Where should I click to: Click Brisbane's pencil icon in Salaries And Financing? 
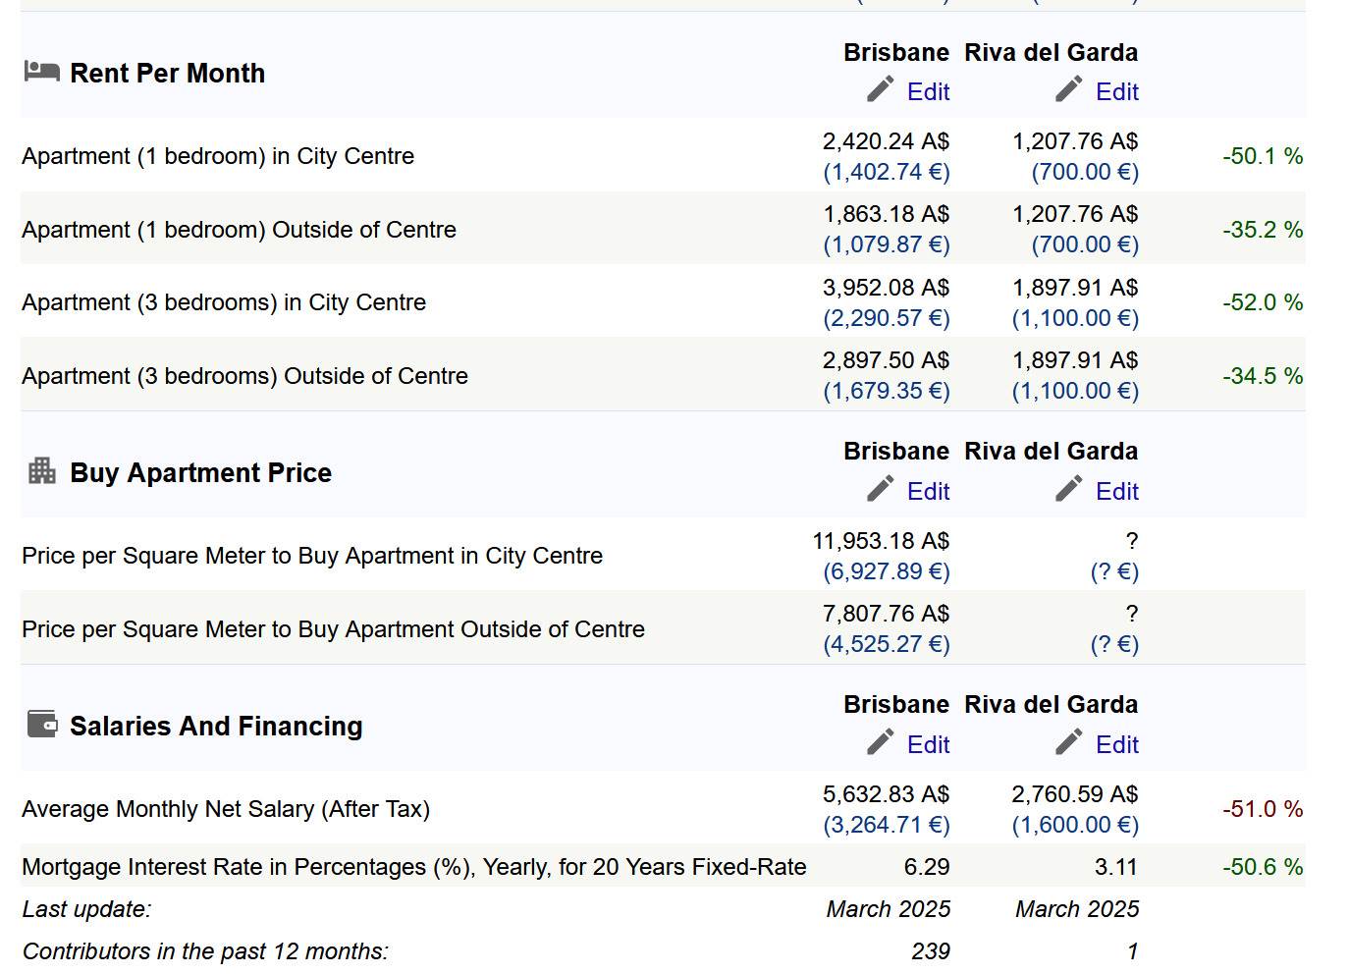click(x=881, y=742)
